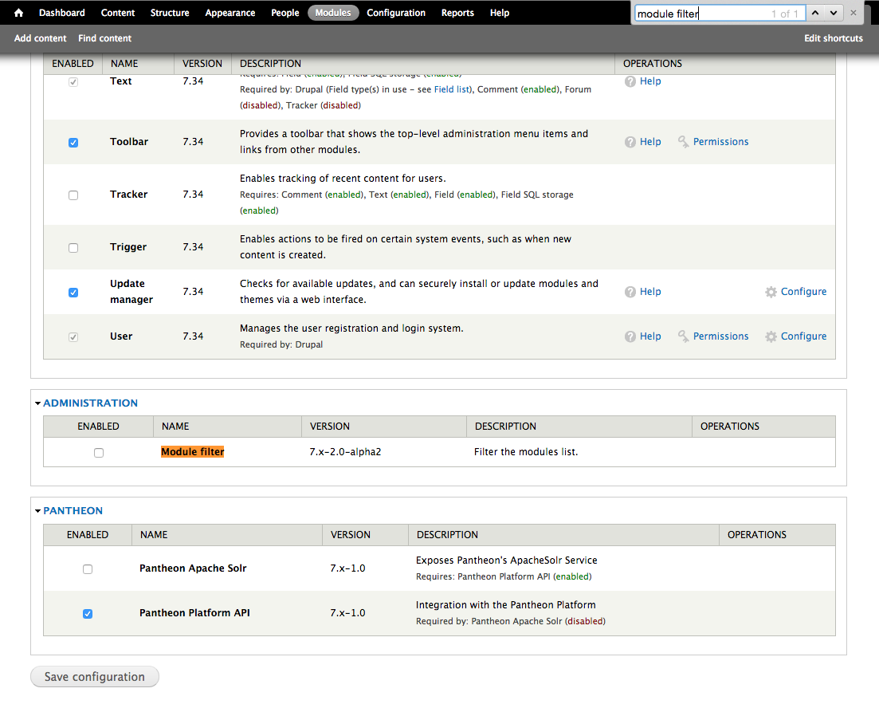Viewport: 879px width, 704px height.
Task: Open the Help menu item in toolbar
Action: [500, 13]
